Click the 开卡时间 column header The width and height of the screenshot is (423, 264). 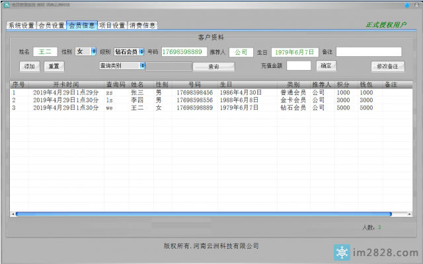66,85
